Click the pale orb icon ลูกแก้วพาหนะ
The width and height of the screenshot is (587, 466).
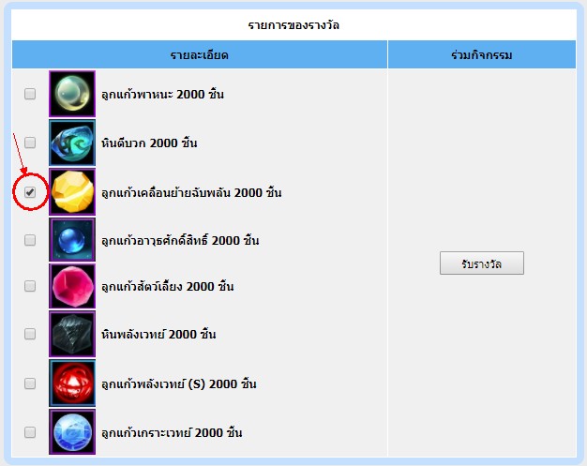[x=72, y=94]
